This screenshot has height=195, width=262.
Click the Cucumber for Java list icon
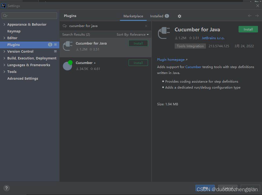click(x=68, y=46)
